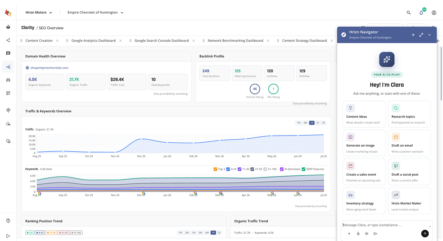Switch to Google Analytics Dashboard tab
Viewport: 443px width, 241px height.
tap(93, 40)
